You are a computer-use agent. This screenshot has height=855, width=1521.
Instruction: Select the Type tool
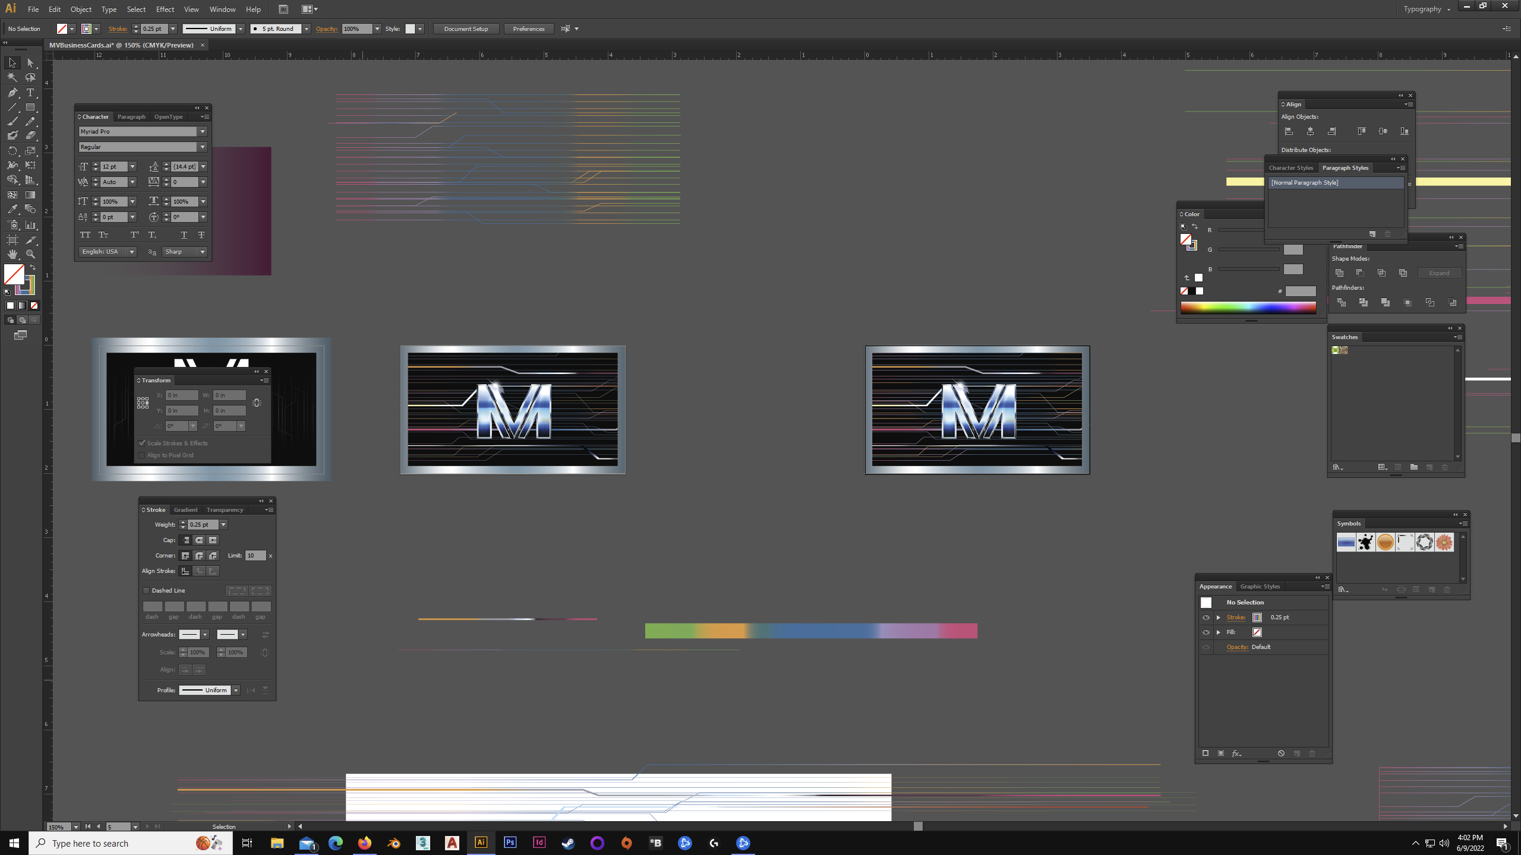[30, 93]
